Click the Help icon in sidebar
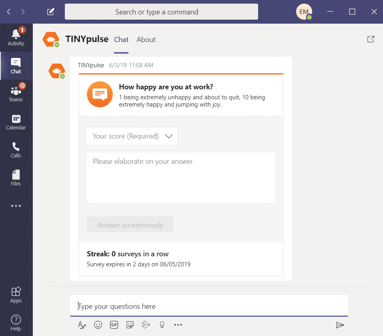This screenshot has width=383, height=336. pyautogui.click(x=16, y=323)
